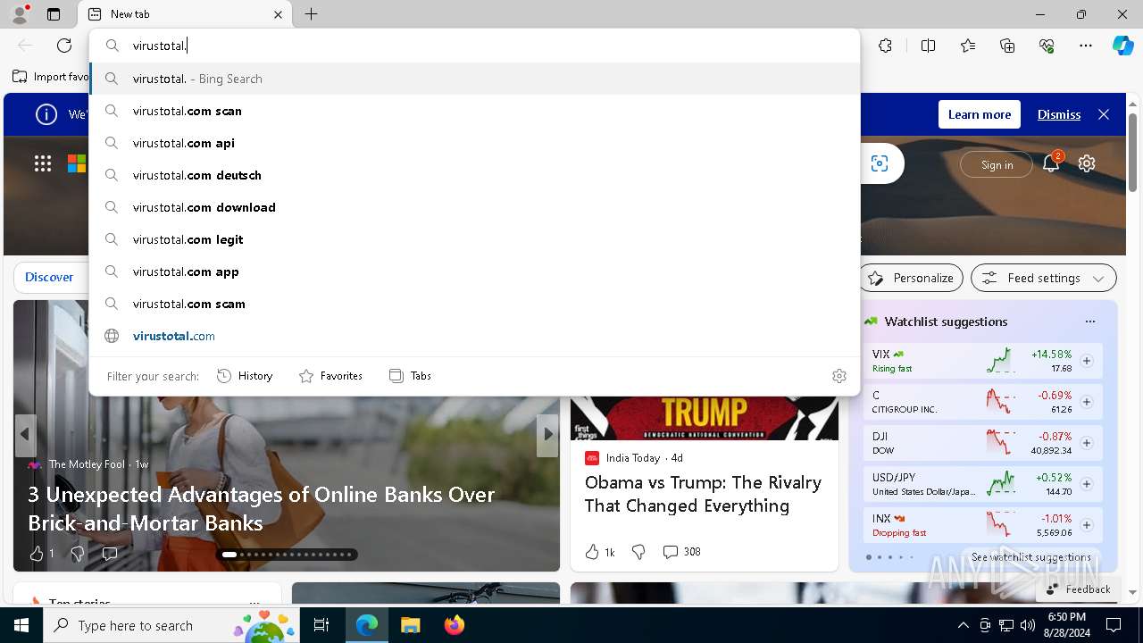Open the tab actions menu icon
The height and width of the screenshot is (643, 1143).
pos(54,14)
